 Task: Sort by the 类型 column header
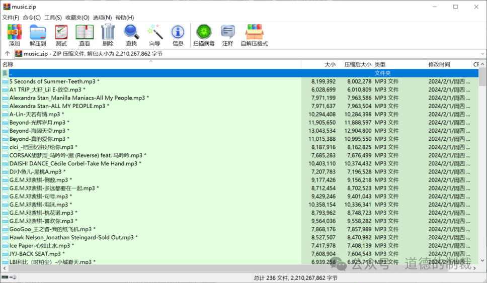pos(400,64)
